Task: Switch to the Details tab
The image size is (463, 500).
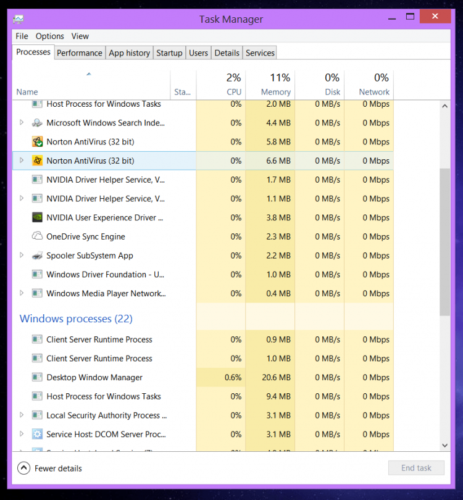Action: coord(227,53)
